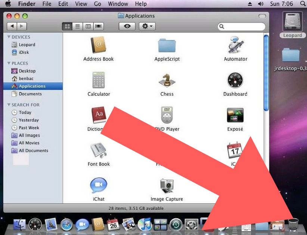Open the Preview icon in the Dock

[x=128, y=224]
